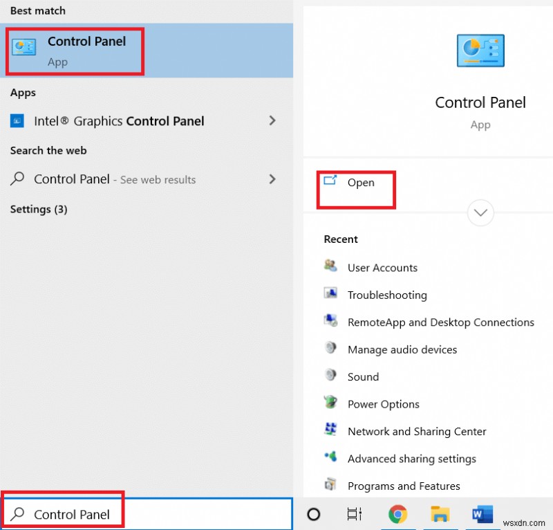This screenshot has width=553, height=530.
Task: Open Microsoft Word from the taskbar
Action: [482, 514]
